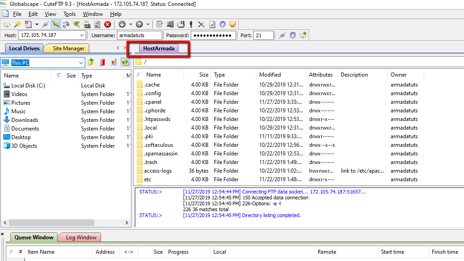Click the Username input field
This screenshot has width=464, height=261.
tap(140, 35)
